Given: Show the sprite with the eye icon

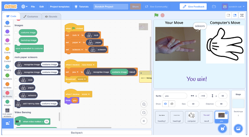Looking at the screenshot, I should coord(165,104).
